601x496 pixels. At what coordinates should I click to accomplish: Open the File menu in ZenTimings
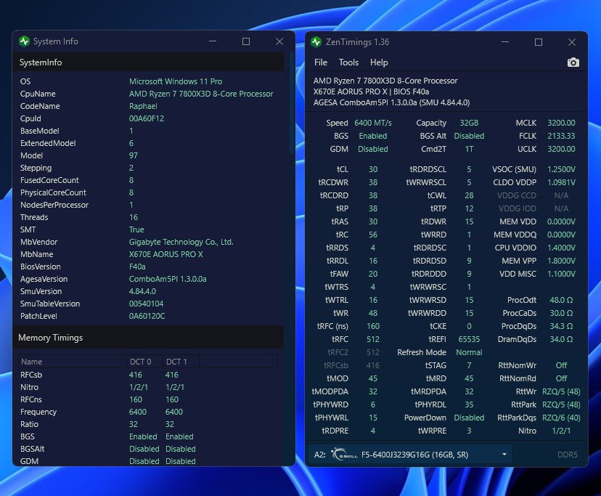[320, 62]
